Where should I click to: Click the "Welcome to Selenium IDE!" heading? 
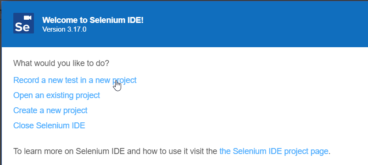point(93,20)
